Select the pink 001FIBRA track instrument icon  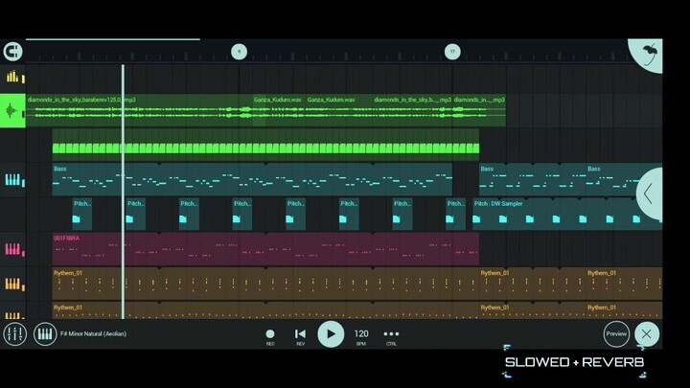point(13,249)
